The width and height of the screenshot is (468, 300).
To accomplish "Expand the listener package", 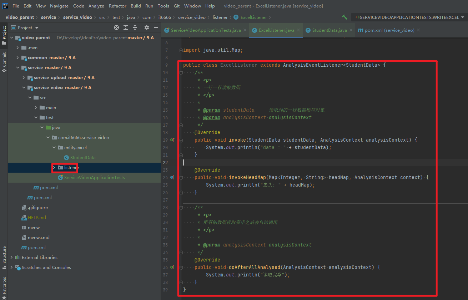I will click(x=54, y=167).
